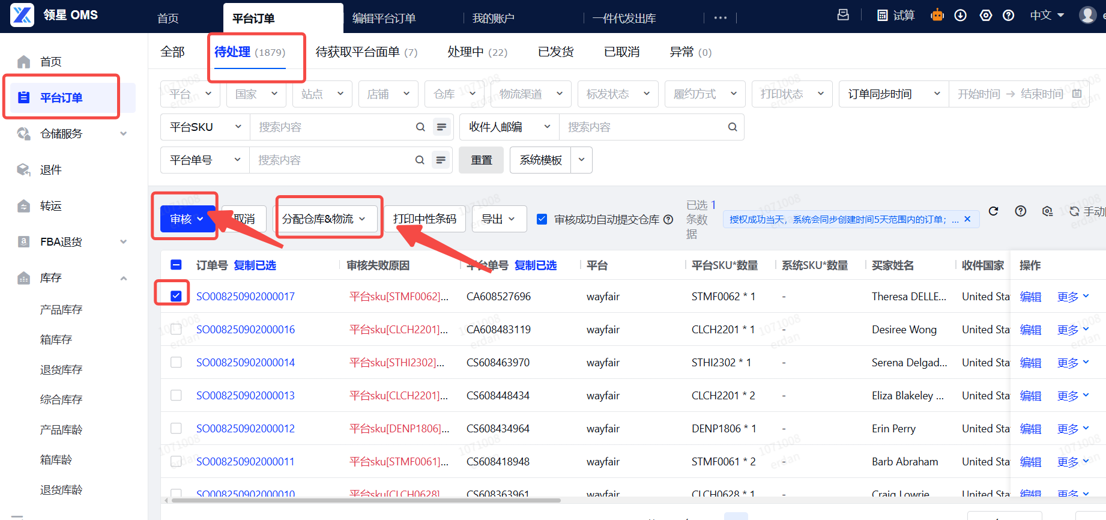Viewport: 1106px width, 520px height.
Task: Click the 分配仓库&物流 button
Action: click(x=325, y=219)
